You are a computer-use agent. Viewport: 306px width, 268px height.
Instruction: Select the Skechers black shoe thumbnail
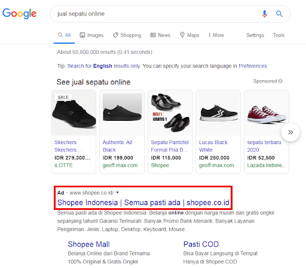[x=74, y=113]
